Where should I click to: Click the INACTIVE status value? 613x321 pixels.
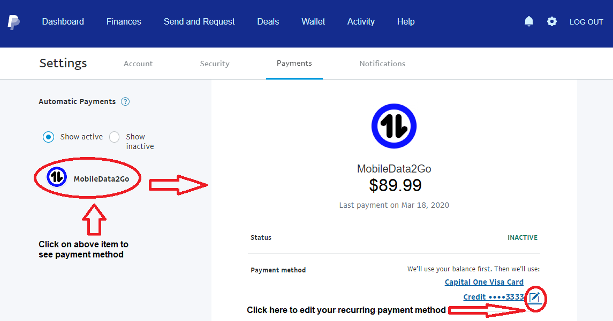(523, 238)
